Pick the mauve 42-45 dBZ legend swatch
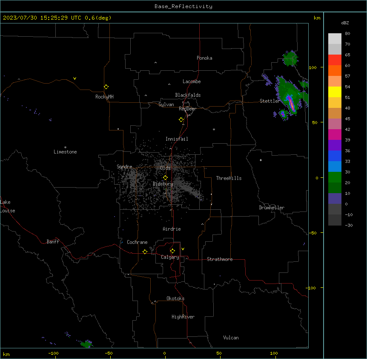This screenshot has height=359, width=367. (335, 124)
